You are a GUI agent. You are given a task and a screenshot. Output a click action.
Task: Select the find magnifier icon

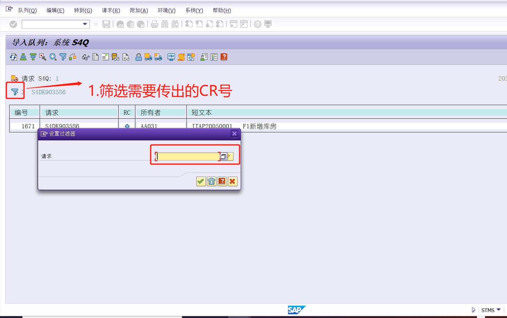(x=53, y=57)
